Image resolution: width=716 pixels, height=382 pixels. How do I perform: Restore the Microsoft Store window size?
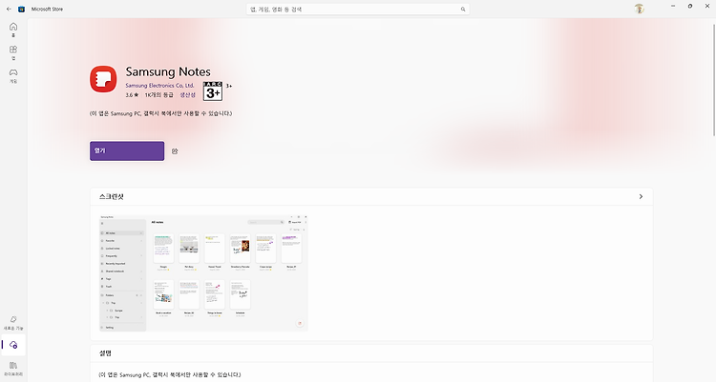[x=690, y=6]
